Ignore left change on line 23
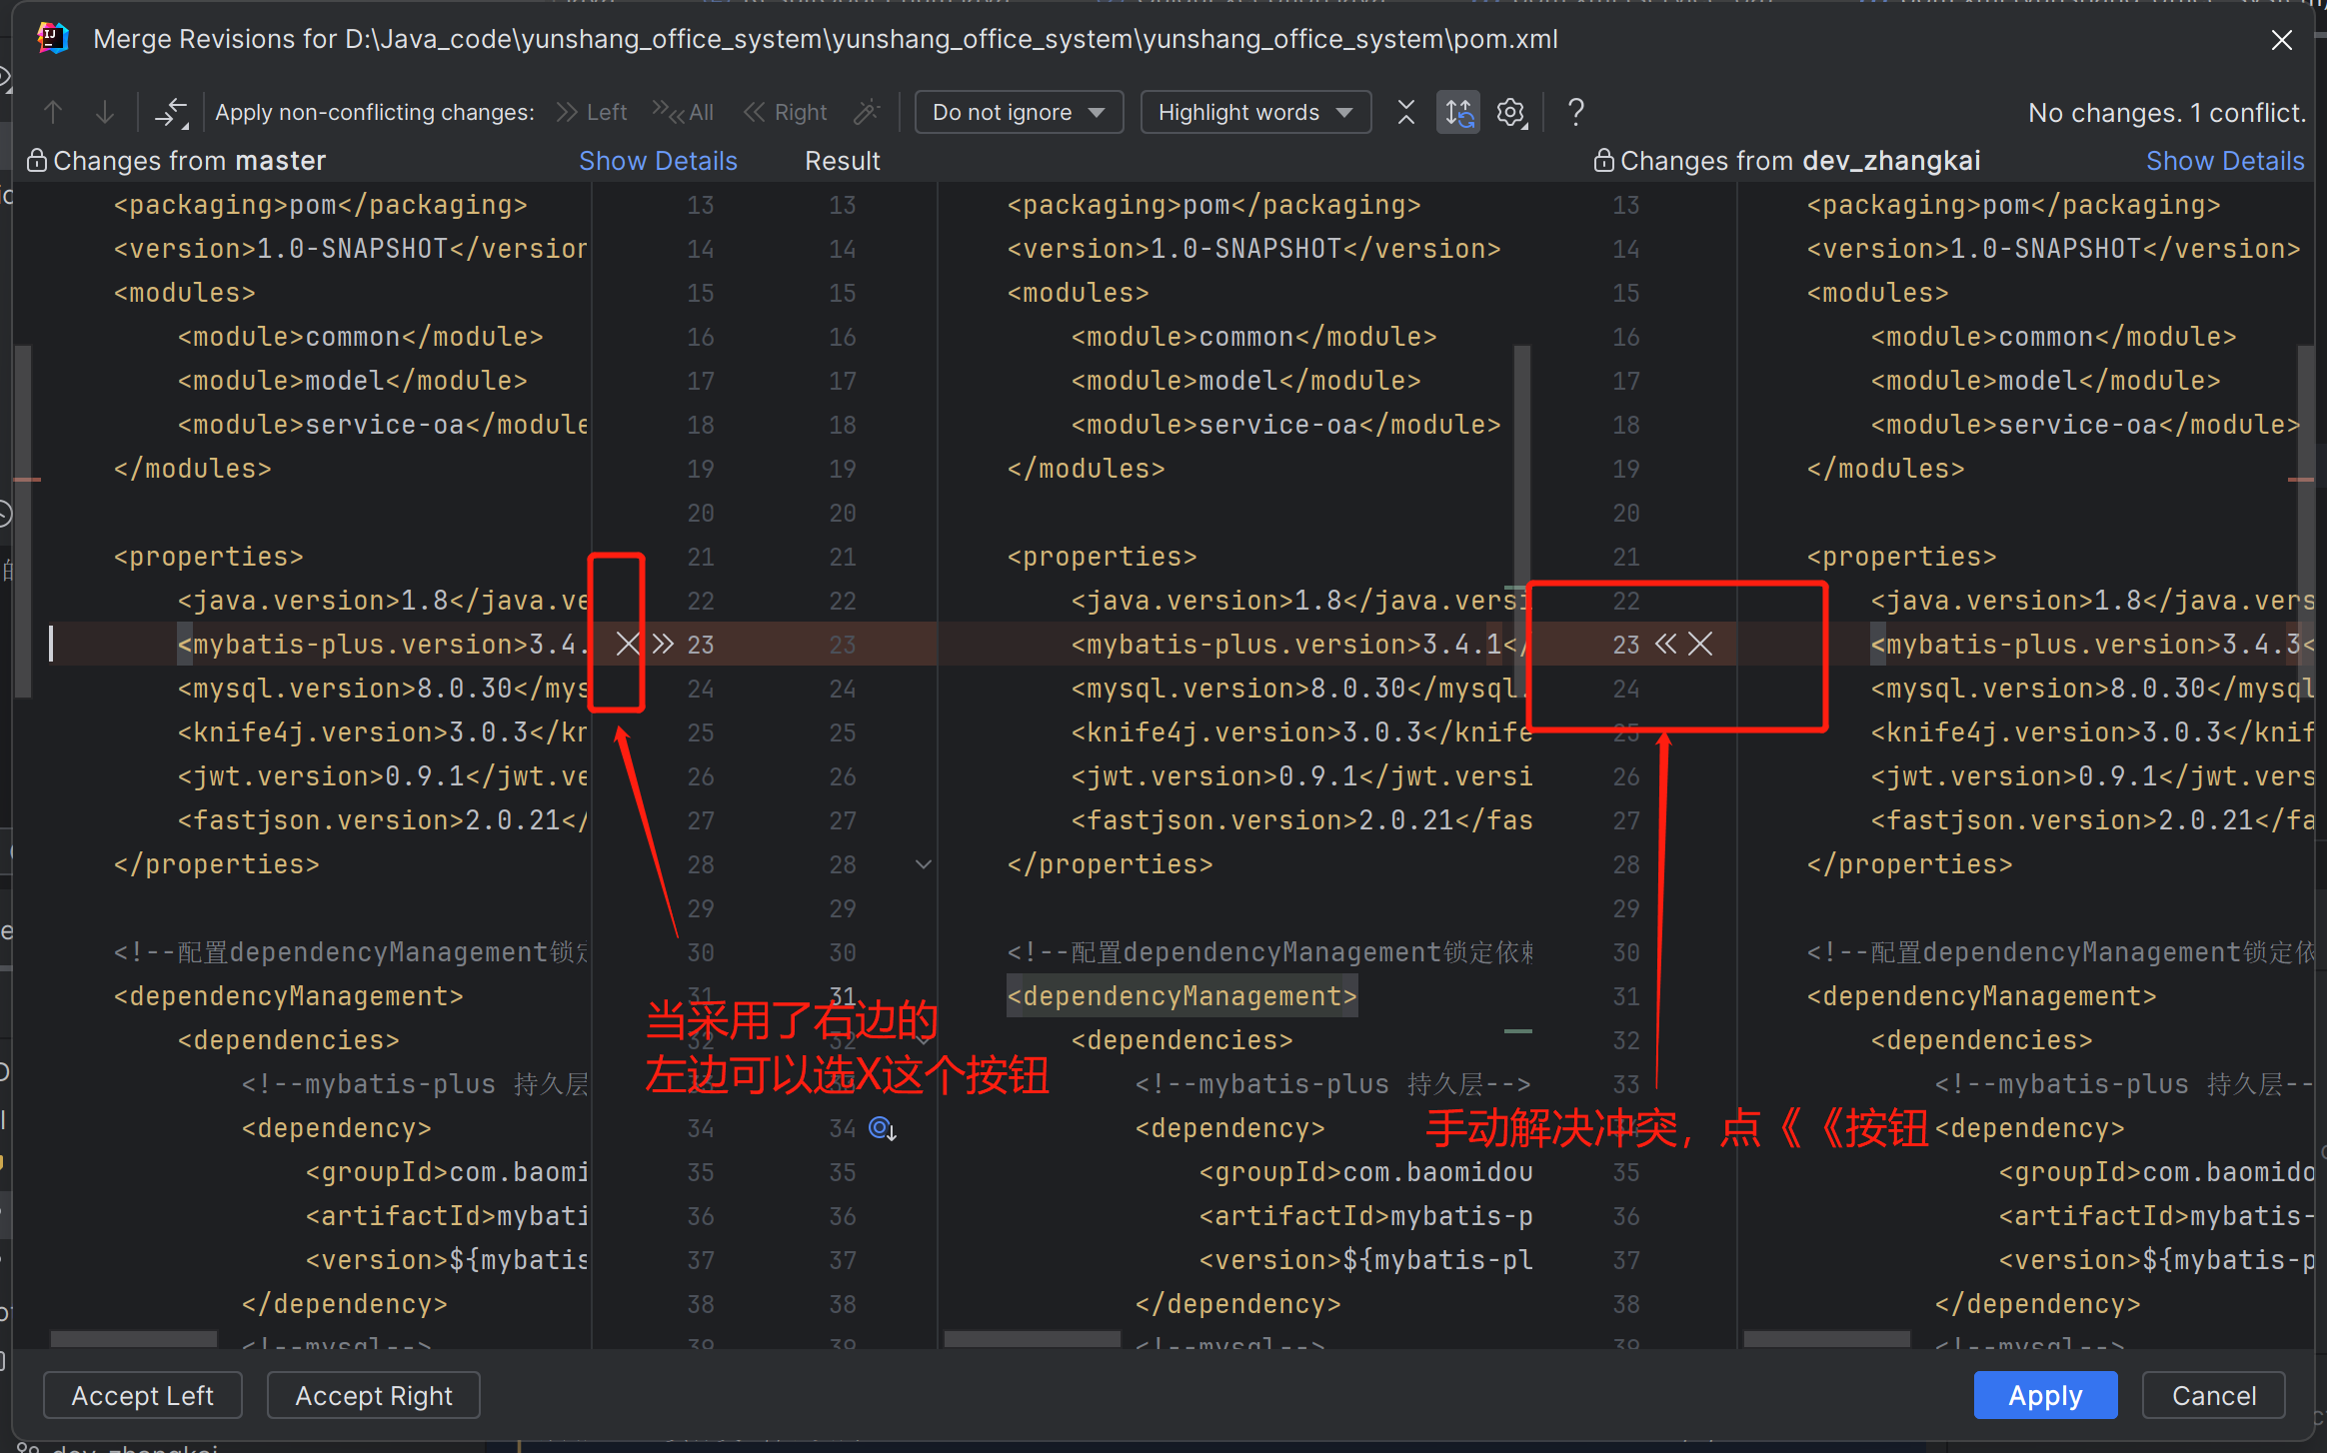 627,644
